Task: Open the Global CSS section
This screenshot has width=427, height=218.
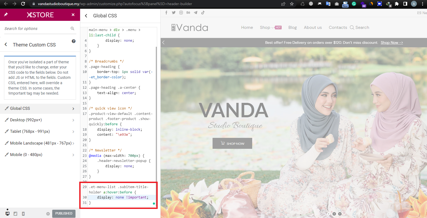Action: click(40, 108)
